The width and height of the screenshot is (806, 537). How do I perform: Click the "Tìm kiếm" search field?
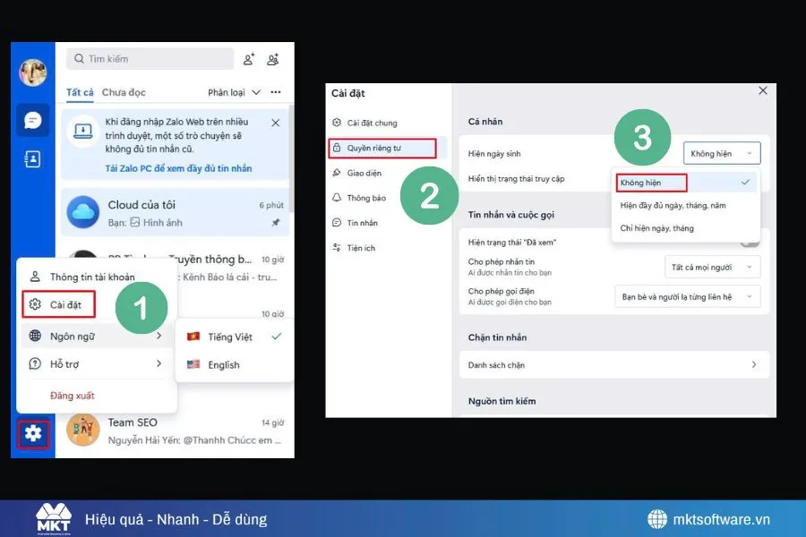pos(150,59)
